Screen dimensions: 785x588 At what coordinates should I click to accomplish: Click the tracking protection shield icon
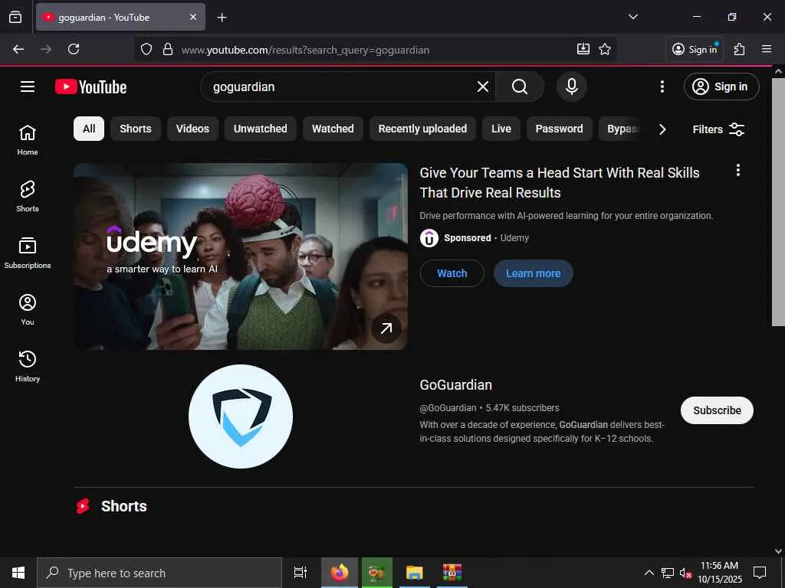click(146, 50)
